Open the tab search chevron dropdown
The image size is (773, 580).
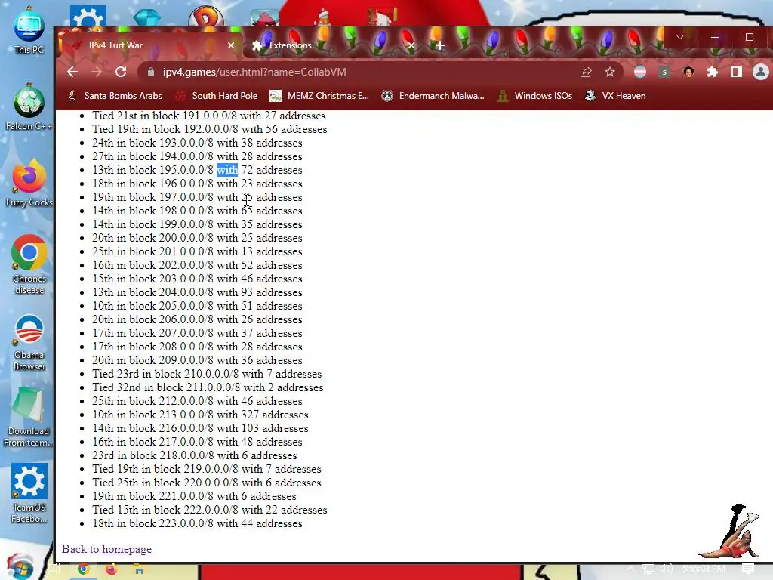coord(680,38)
